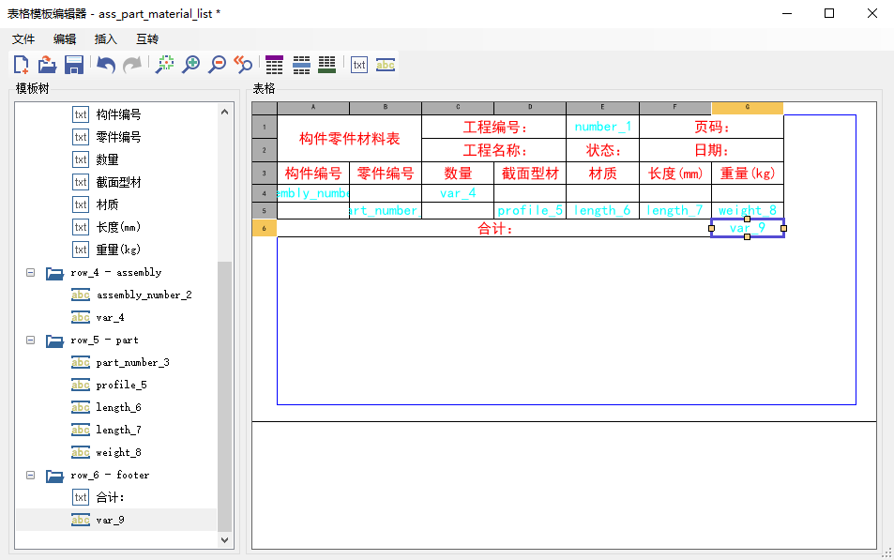Insert an abc variable field
Image resolution: width=894 pixels, height=560 pixels.
(x=386, y=65)
